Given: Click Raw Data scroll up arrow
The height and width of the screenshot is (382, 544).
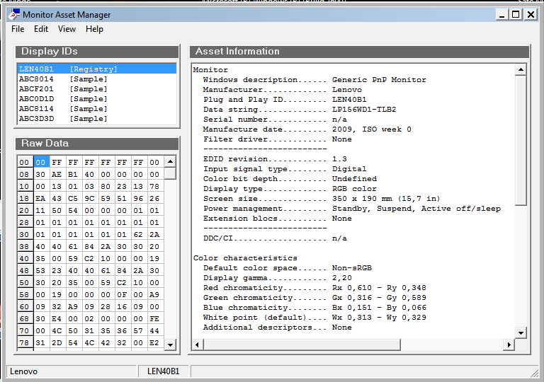Looking at the screenshot, I should [170, 161].
